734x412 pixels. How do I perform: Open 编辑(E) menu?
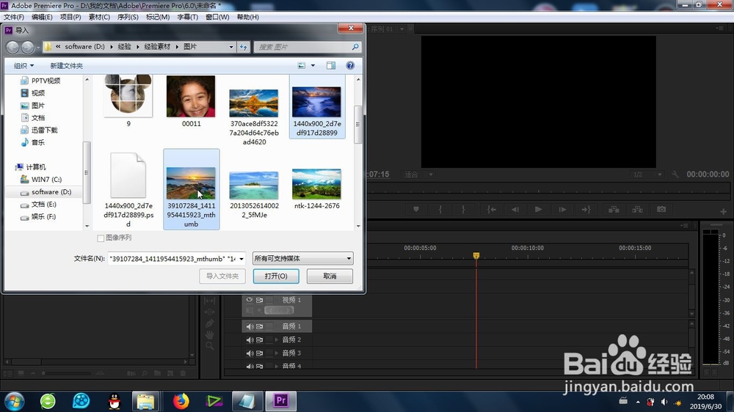[42, 17]
